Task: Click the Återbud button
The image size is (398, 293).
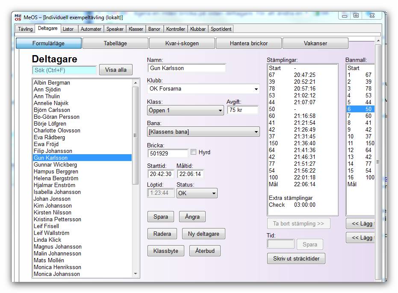Action: click(x=205, y=251)
